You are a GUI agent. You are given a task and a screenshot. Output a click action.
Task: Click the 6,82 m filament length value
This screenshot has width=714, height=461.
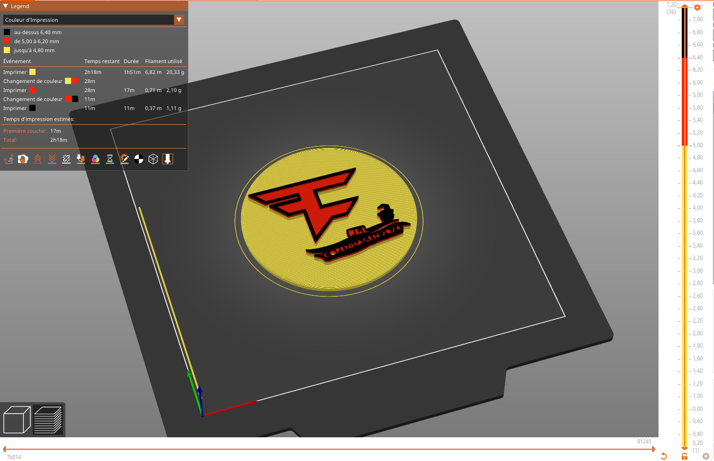tap(153, 72)
